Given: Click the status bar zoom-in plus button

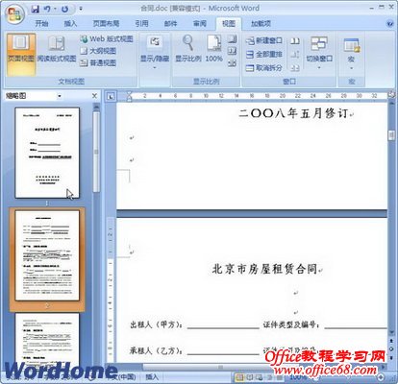Looking at the screenshot, I should (381, 377).
